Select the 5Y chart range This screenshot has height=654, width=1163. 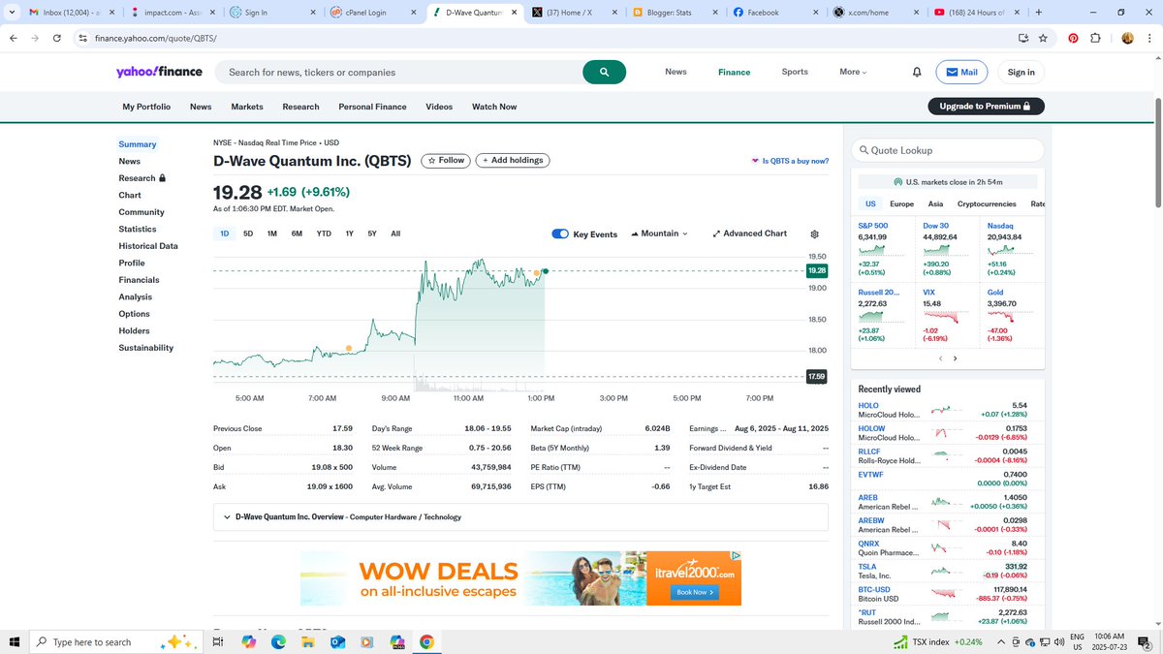pos(372,234)
